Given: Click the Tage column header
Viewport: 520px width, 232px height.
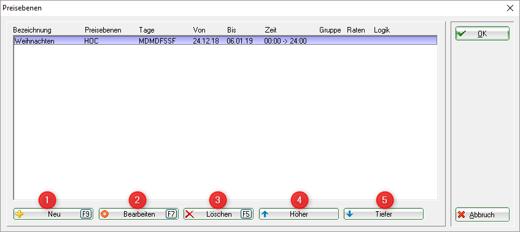Looking at the screenshot, I should [147, 30].
